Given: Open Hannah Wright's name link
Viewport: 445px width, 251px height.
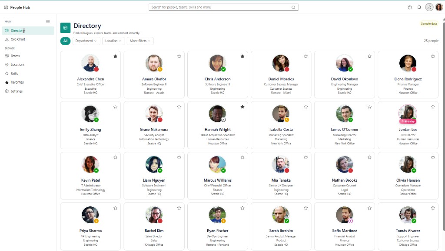Looking at the screenshot, I should [218, 130].
